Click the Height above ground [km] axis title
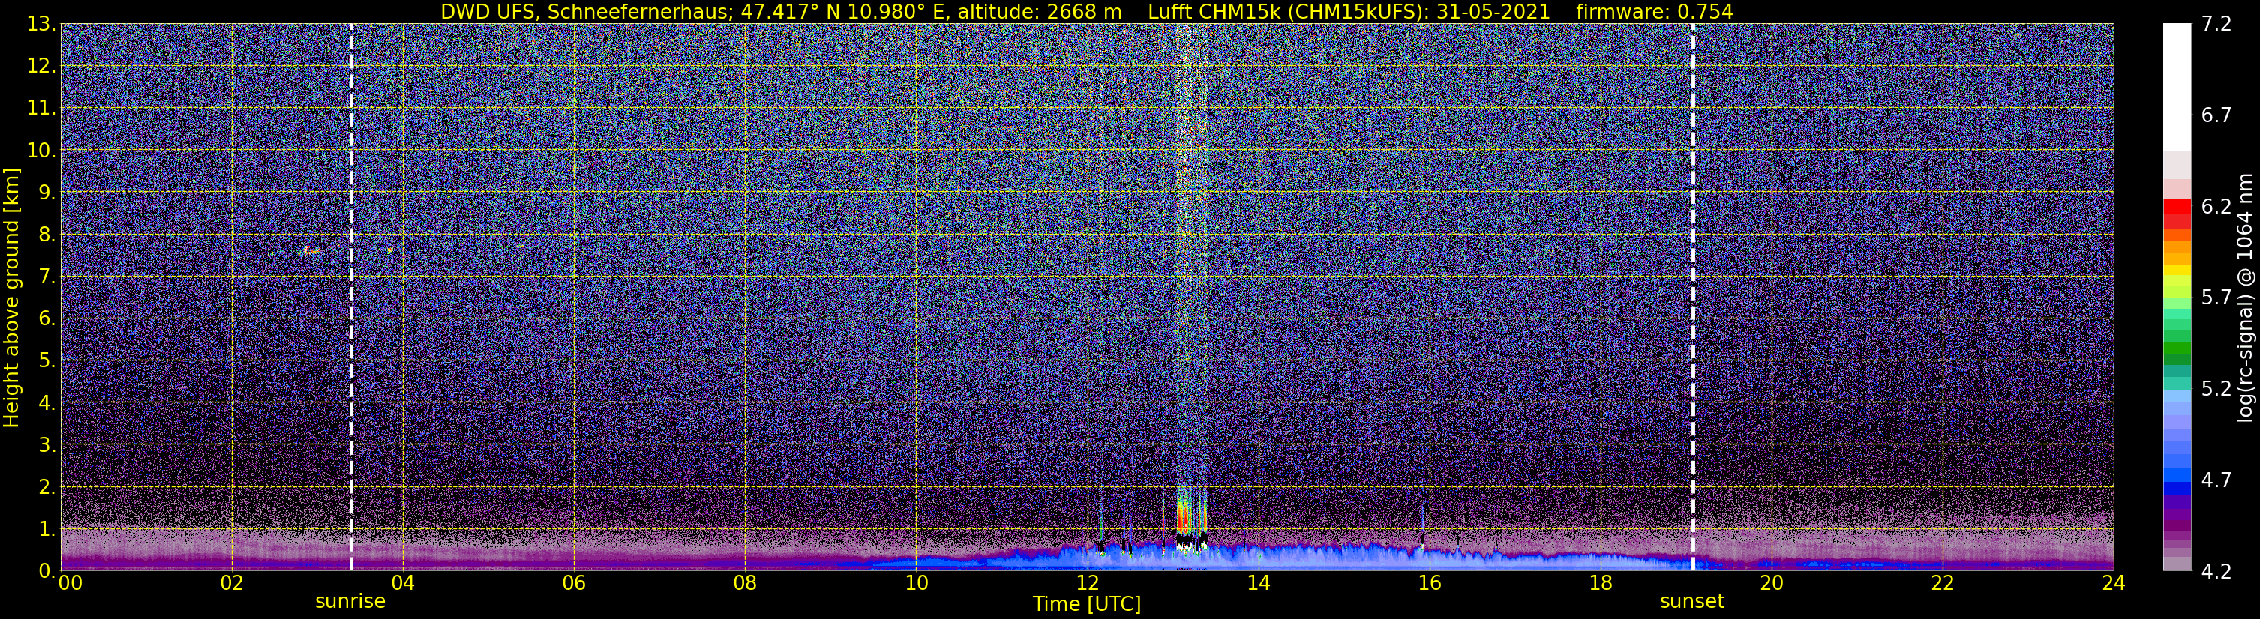 tap(11, 298)
